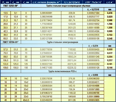Screen dimensions: 116x102
Task: Click the pipe size 40x3,5
Action: [26, 100]
